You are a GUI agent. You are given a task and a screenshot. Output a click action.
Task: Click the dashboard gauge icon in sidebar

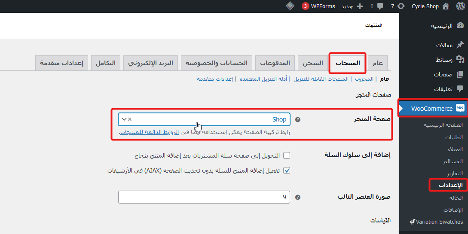[x=460, y=26]
